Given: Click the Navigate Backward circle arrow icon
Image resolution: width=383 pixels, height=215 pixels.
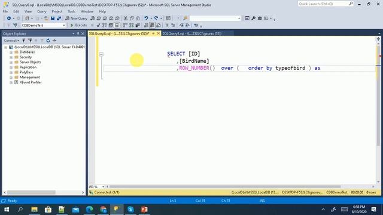Looking at the screenshot, I should (9, 19).
